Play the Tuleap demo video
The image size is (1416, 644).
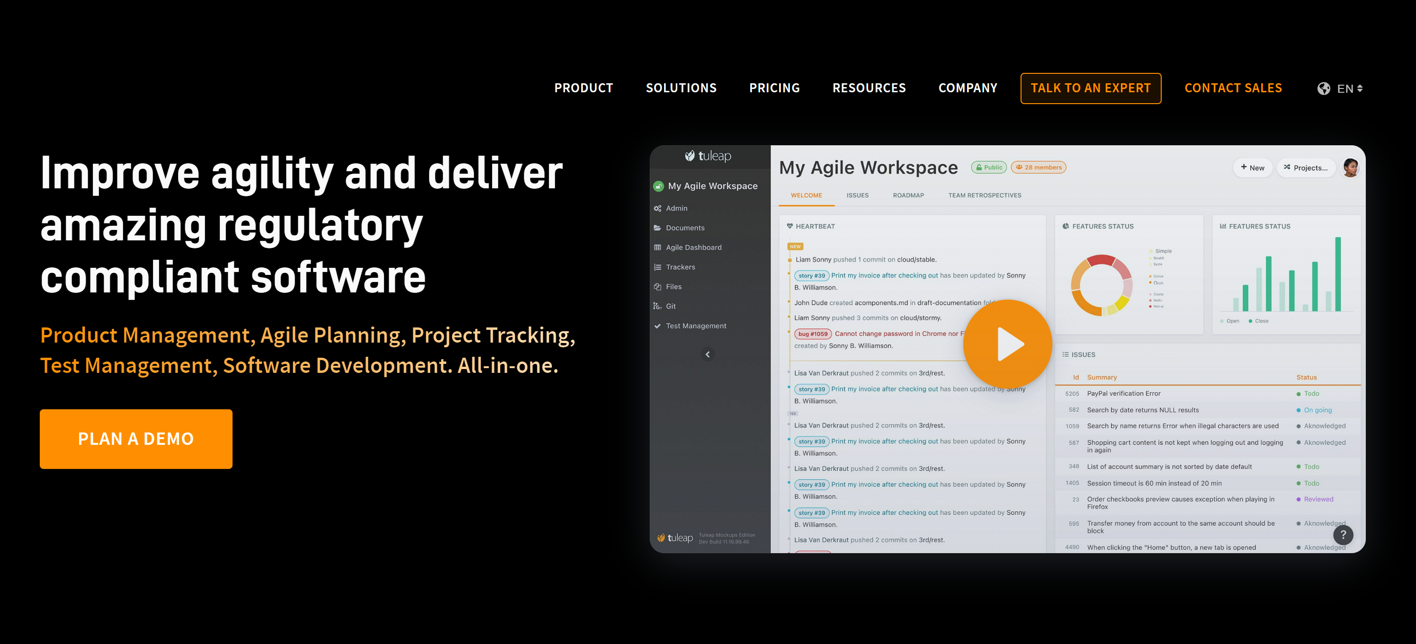coord(1008,344)
